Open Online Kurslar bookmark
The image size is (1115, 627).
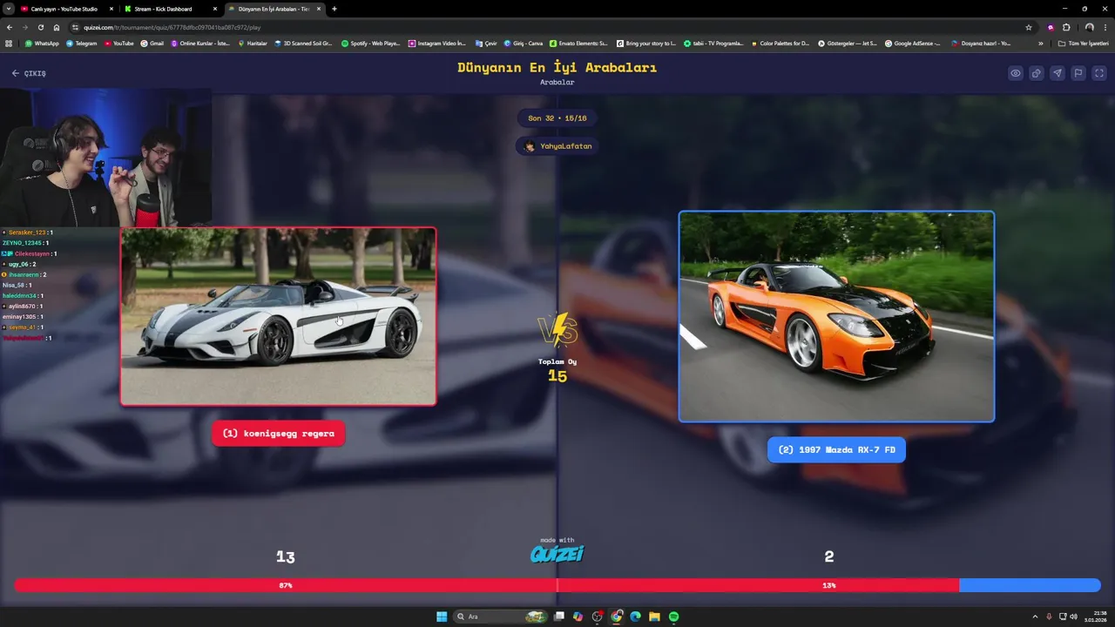(x=200, y=43)
